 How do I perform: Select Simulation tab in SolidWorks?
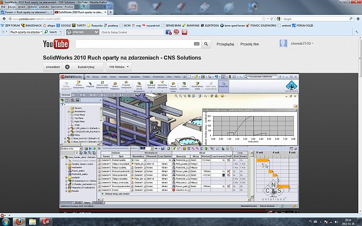[x=128, y=95]
